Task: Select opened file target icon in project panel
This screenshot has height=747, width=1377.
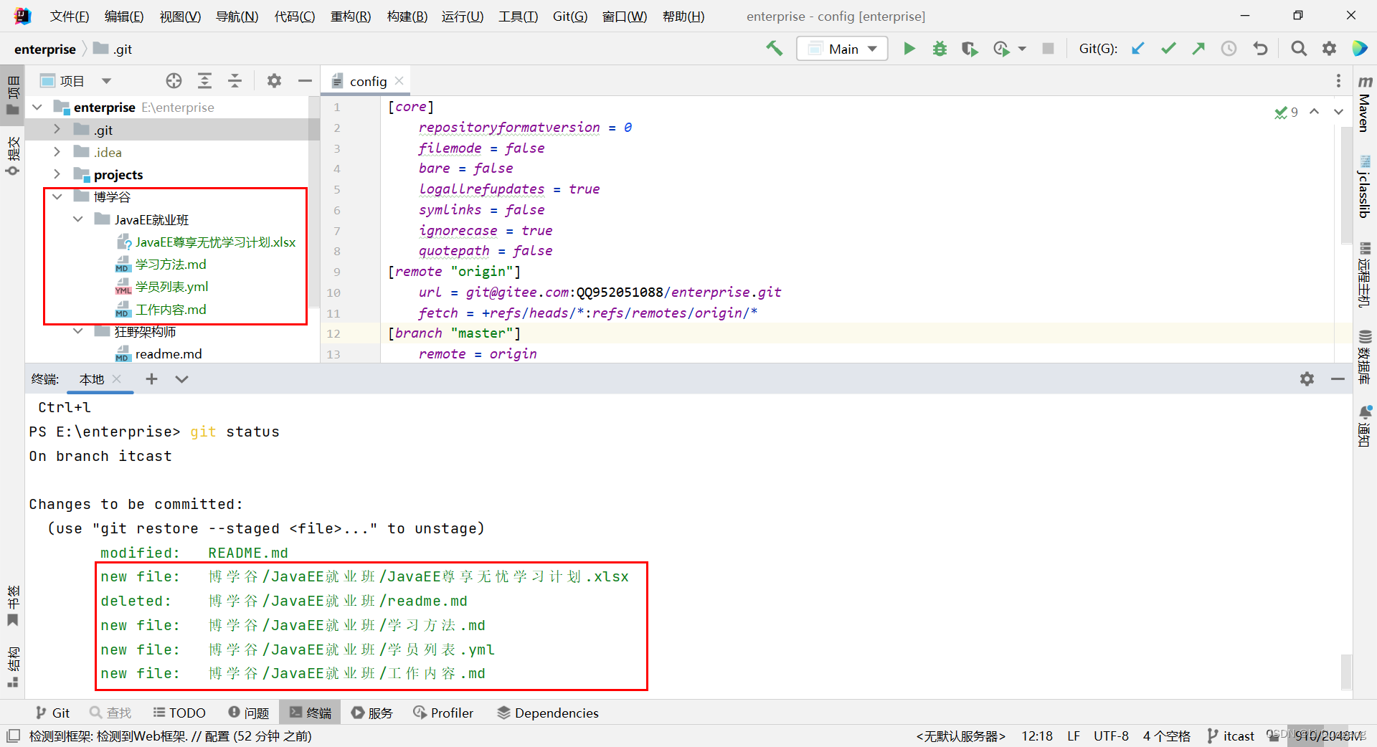Action: 174,81
